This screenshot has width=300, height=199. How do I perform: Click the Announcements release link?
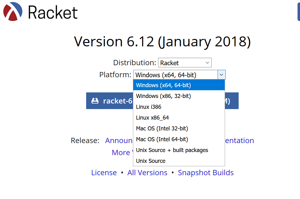119,140
